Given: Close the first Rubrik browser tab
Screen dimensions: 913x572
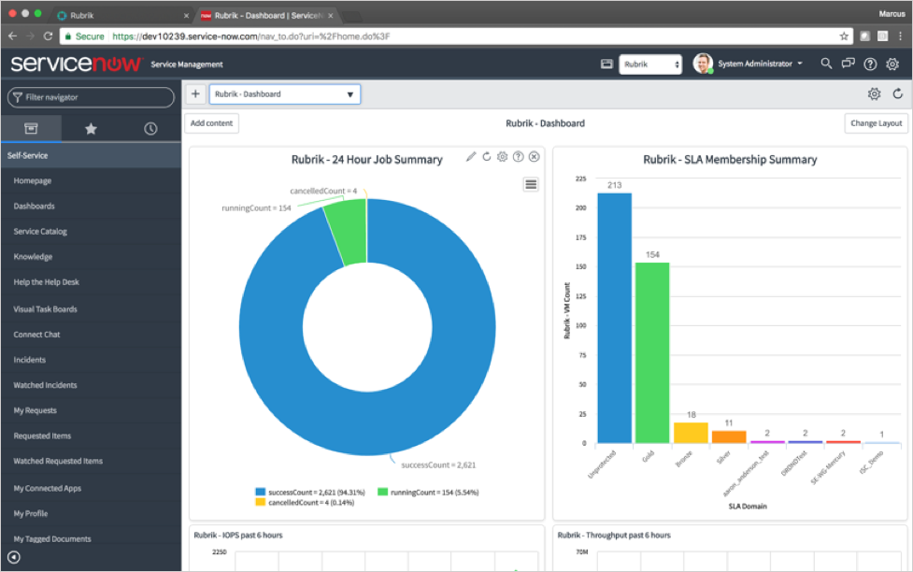Looking at the screenshot, I should point(186,16).
